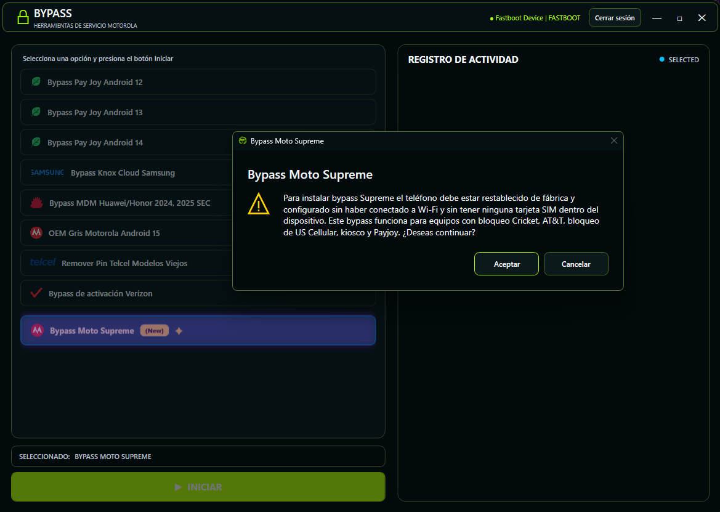Click the Huawei logo in the Bypass MDM row
The width and height of the screenshot is (720, 512).
37,203
